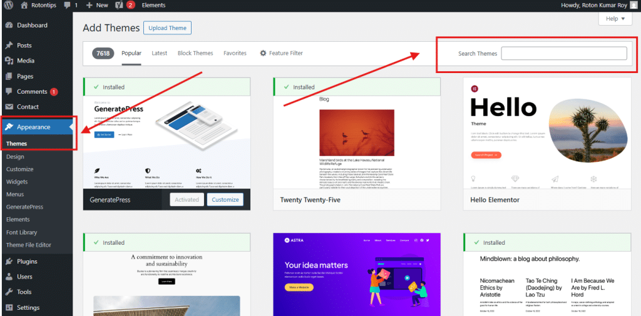Image resolution: width=641 pixels, height=316 pixels.
Task: Open the comments bubble in the admin bar
Action: (x=67, y=5)
